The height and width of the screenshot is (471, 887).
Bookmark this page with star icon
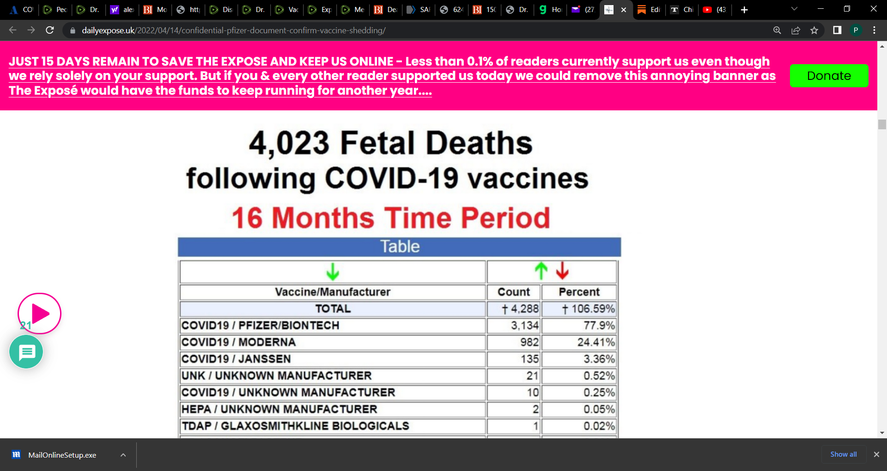pos(814,30)
